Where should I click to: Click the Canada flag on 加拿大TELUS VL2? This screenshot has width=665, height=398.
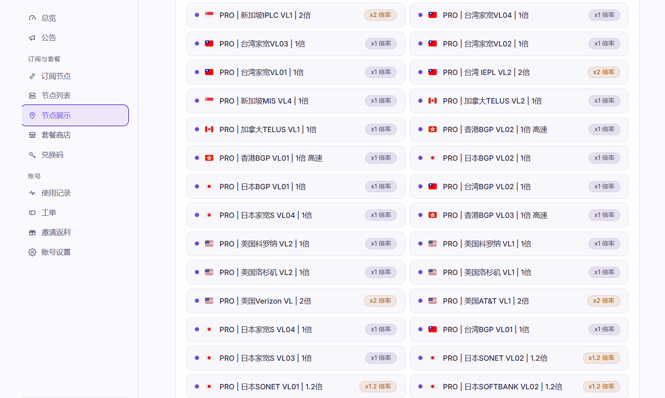pyautogui.click(x=433, y=101)
